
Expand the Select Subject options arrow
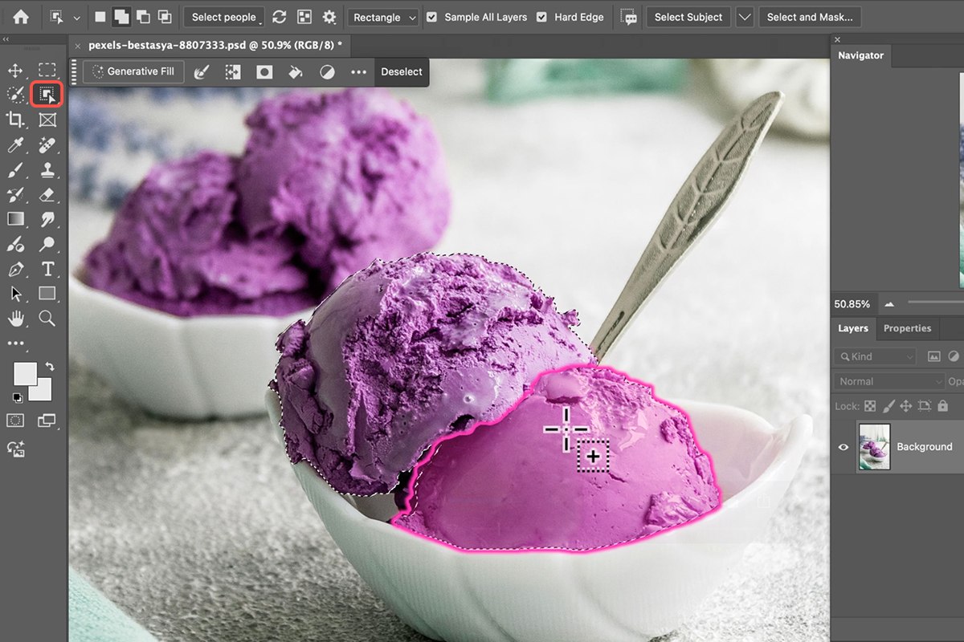(x=745, y=17)
